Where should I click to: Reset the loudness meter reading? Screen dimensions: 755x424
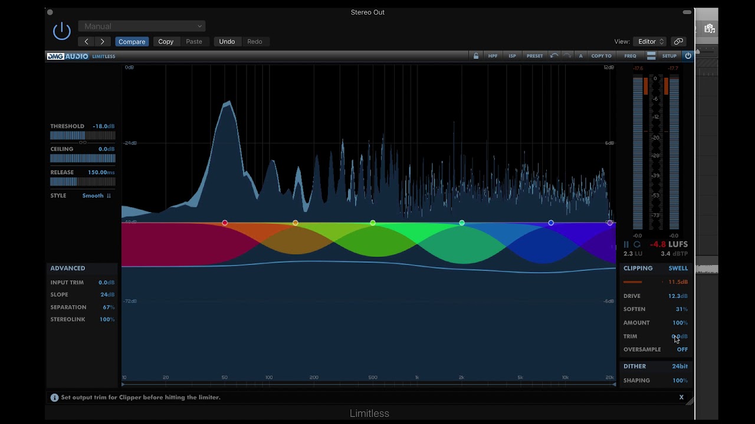coord(637,244)
